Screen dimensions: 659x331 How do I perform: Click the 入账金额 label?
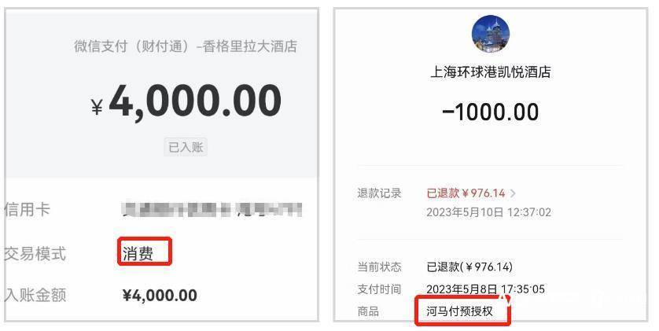coord(35,295)
